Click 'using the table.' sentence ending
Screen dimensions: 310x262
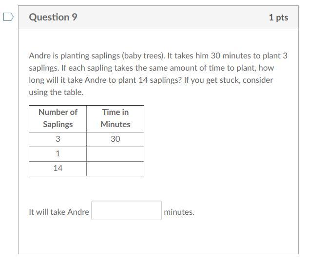click(56, 93)
